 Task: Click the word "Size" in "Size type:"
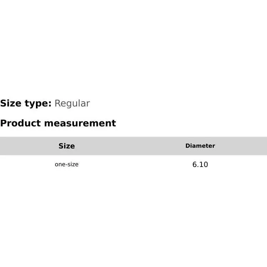(11, 104)
